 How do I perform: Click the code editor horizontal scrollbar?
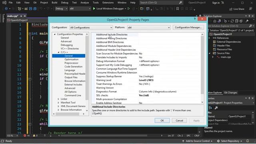click(104, 136)
